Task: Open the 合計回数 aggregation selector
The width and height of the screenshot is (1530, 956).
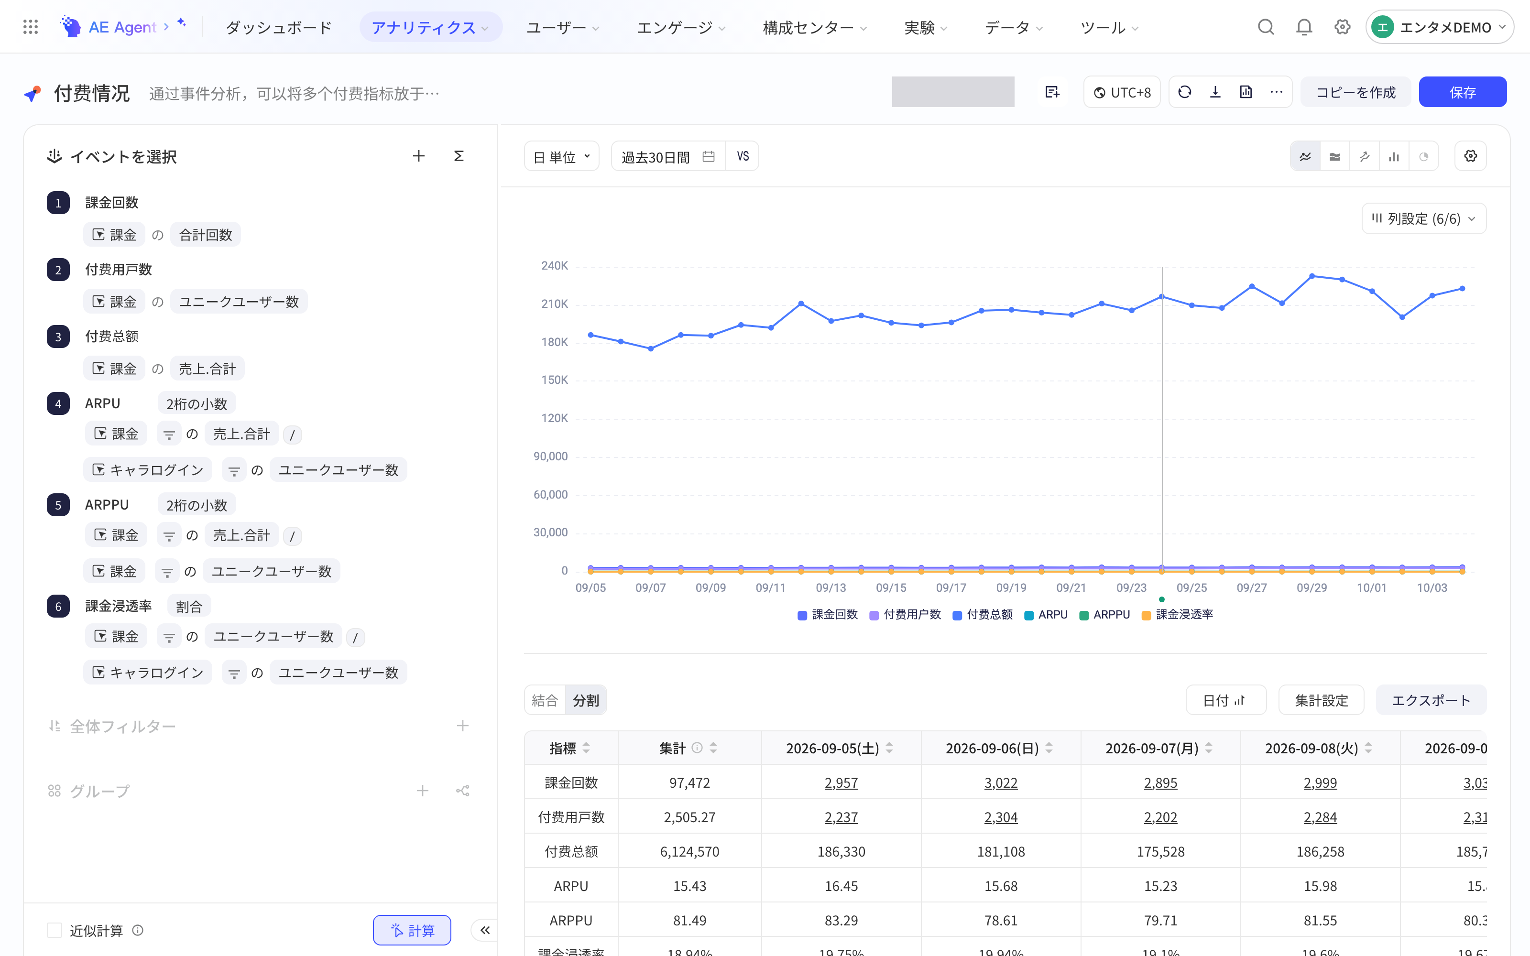Action: pos(206,235)
